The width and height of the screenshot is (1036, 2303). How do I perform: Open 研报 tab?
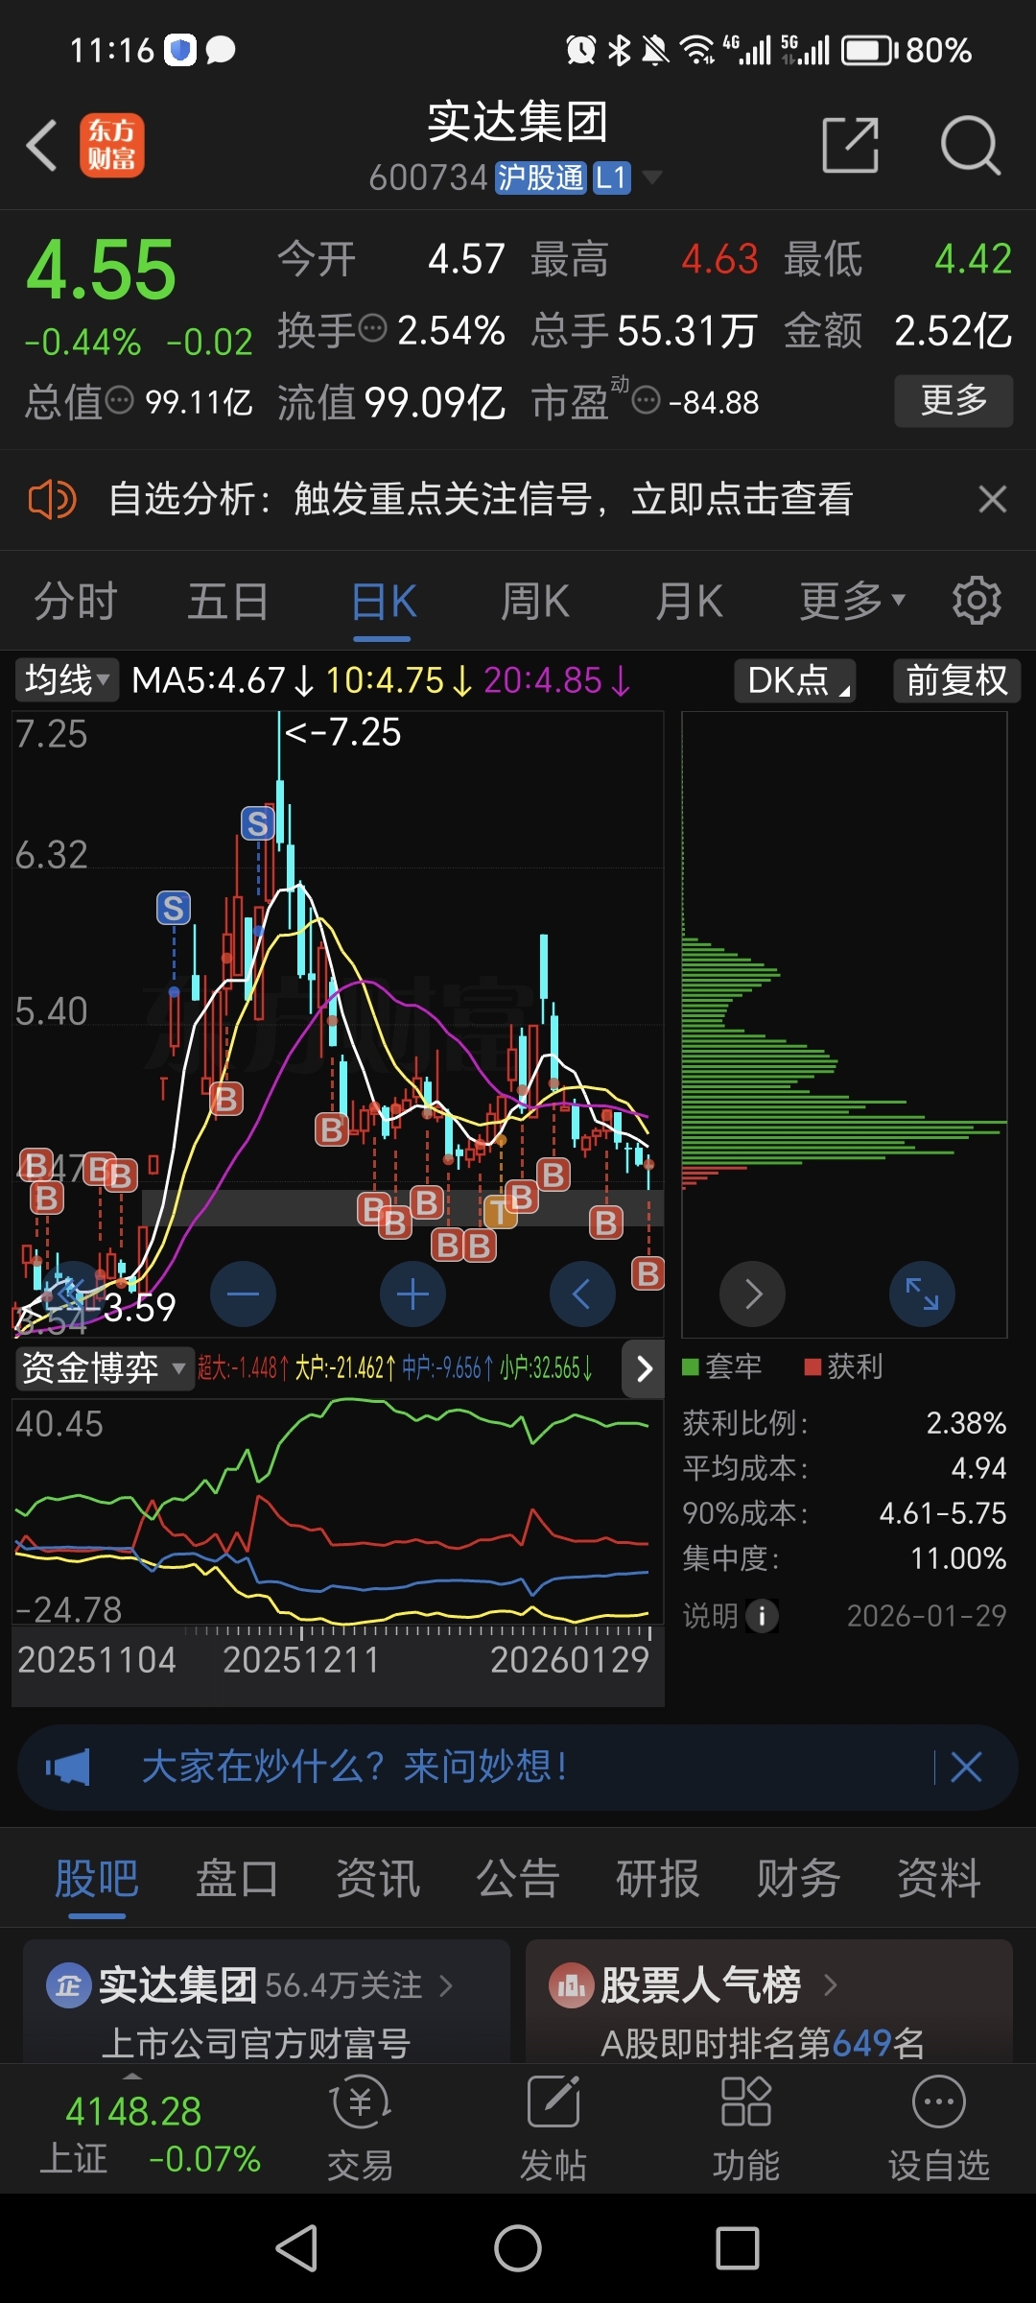point(658,1878)
